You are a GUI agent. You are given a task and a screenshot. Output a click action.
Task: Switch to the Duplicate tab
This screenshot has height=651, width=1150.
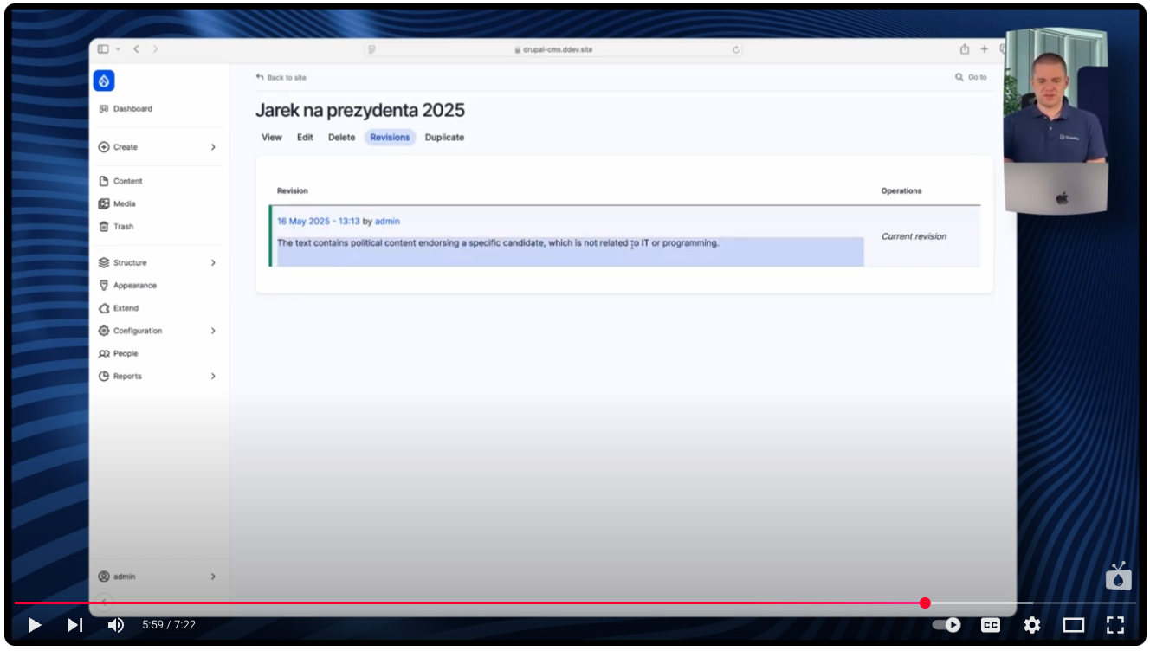444,138
